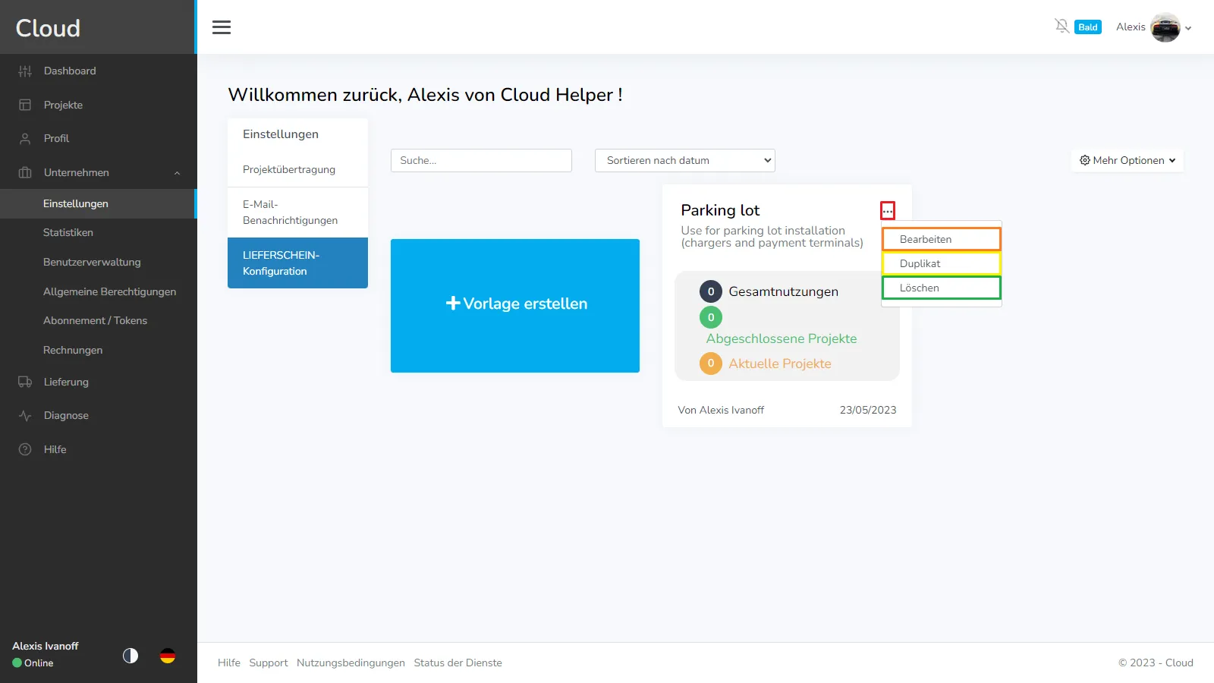Image resolution: width=1214 pixels, height=683 pixels.
Task: Click the Diagnose activity icon
Action: [25, 415]
